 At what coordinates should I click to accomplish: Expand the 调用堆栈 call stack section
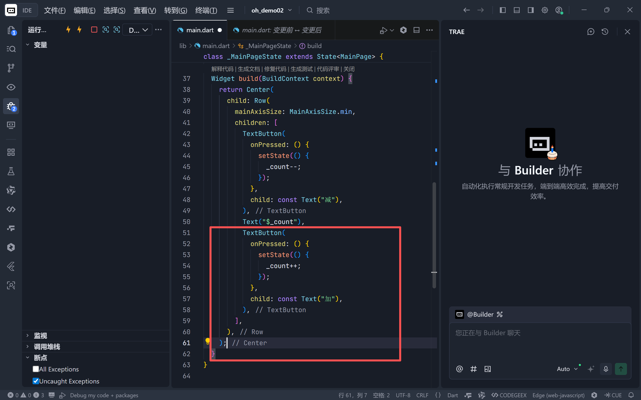tap(47, 347)
